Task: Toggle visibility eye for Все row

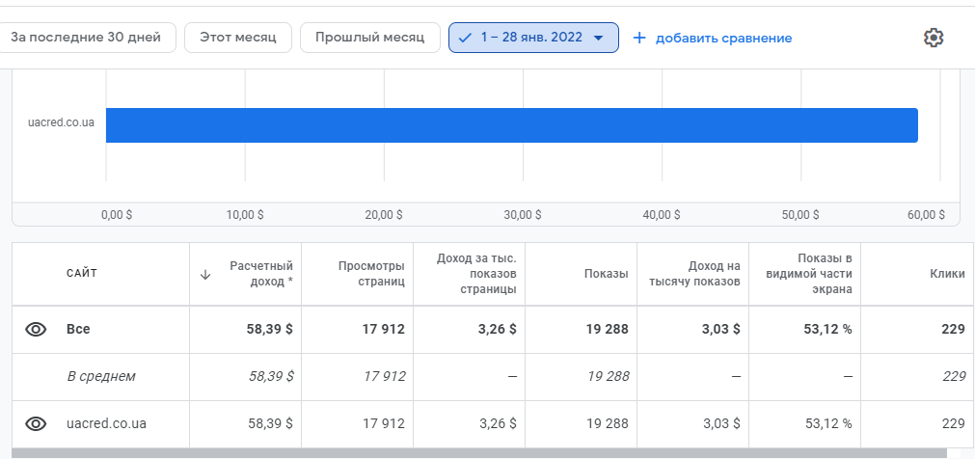Action: point(36,330)
